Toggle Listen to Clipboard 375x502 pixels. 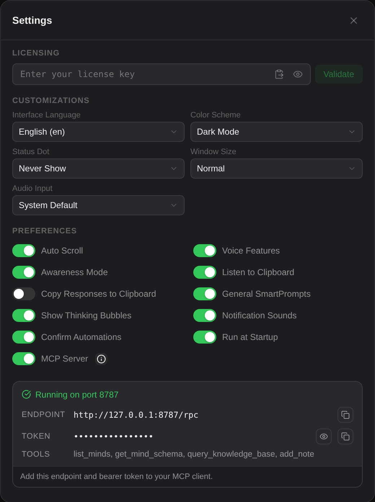point(205,272)
